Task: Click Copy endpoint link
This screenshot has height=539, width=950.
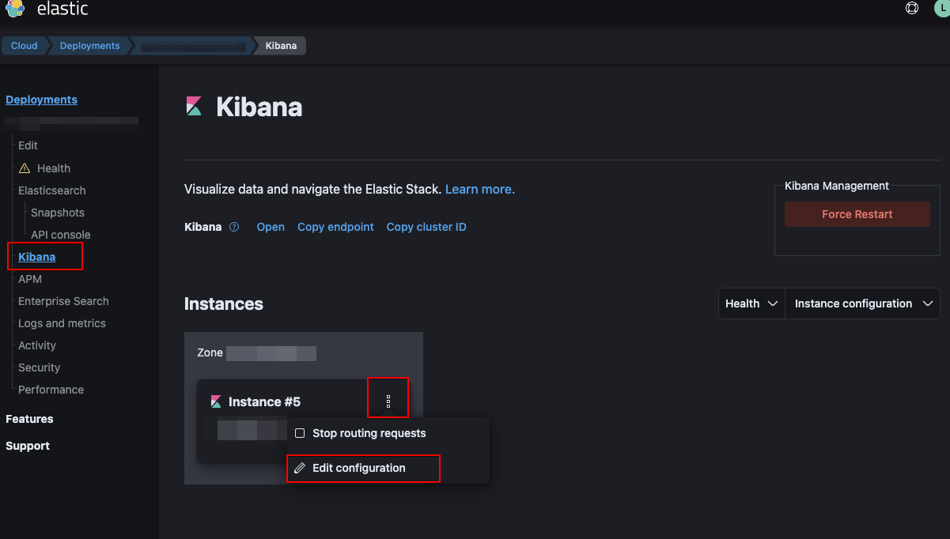Action: [335, 227]
